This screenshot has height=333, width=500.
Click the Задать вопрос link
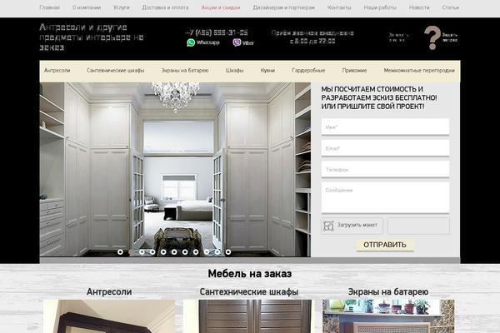450,37
